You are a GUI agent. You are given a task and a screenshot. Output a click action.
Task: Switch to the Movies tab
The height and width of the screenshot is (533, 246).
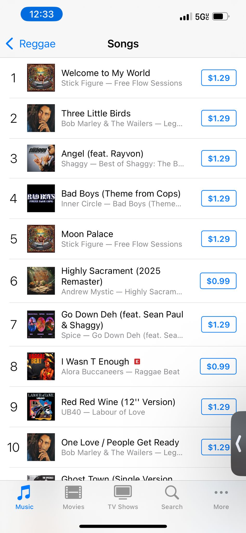tap(73, 493)
